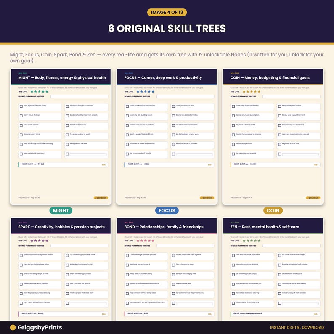Viewport: 334px width, 334px height.
Task: Select the blue FOCUS label pill
Action: tap(167, 210)
